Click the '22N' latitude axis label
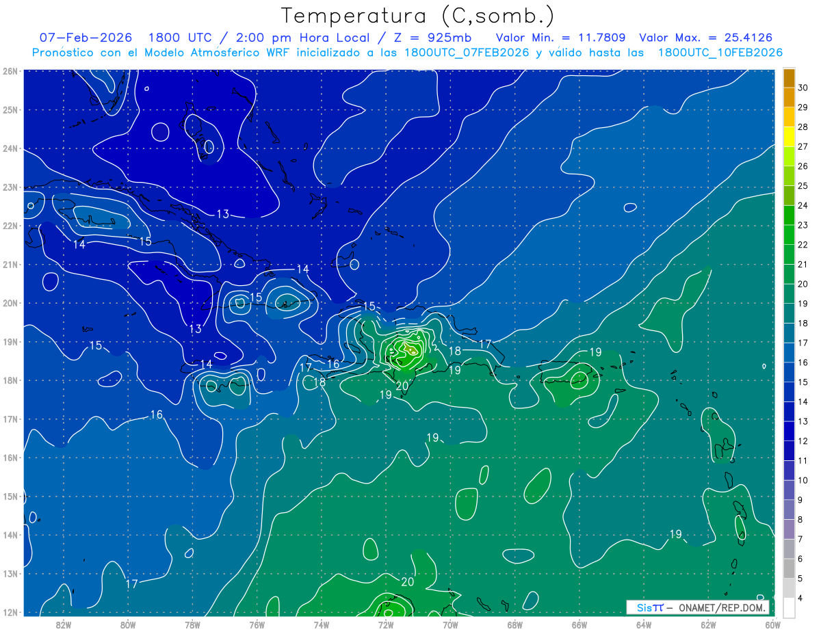The height and width of the screenshot is (634, 821). (10, 226)
